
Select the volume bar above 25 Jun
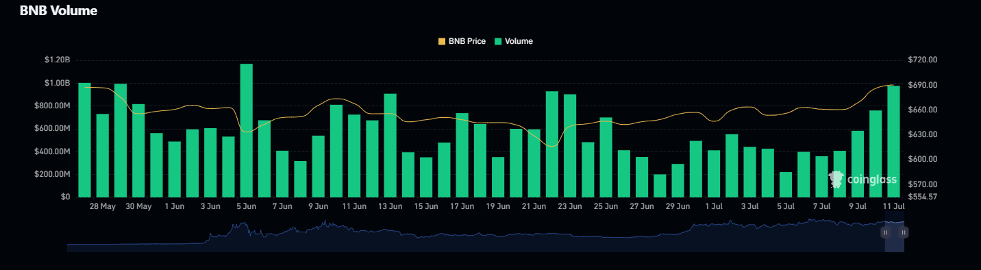(606, 158)
